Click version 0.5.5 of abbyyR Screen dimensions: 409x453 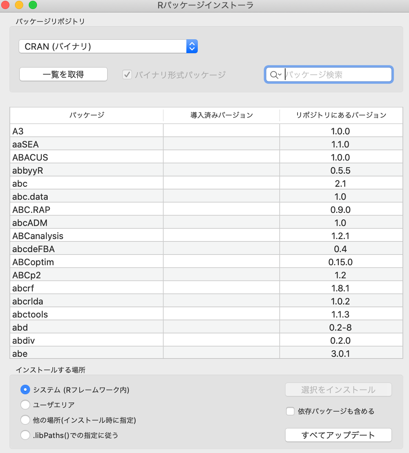tap(340, 171)
